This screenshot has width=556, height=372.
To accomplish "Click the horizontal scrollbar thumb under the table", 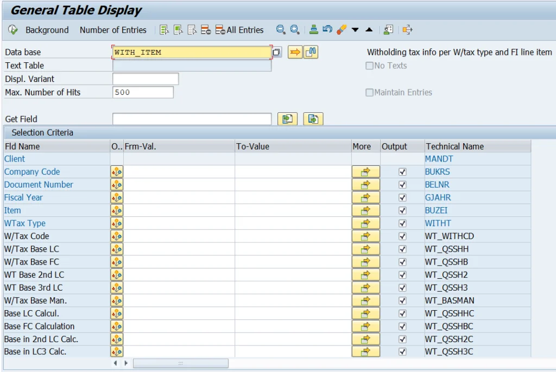I will pos(180,363).
